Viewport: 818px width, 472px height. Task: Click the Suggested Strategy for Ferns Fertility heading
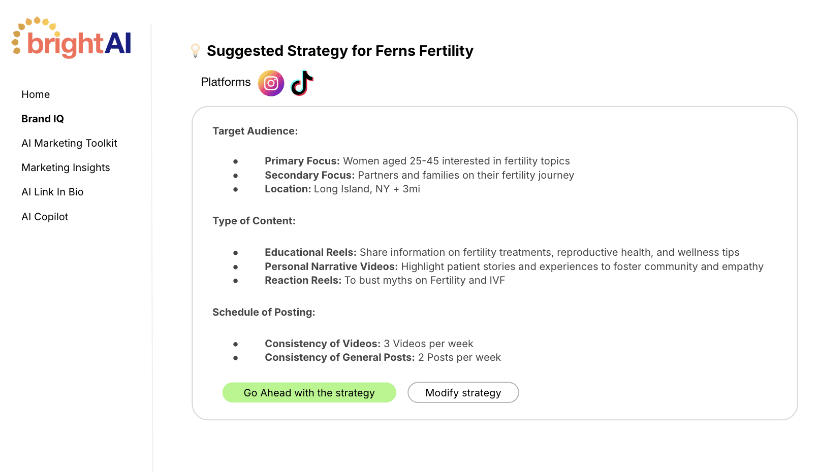point(340,51)
